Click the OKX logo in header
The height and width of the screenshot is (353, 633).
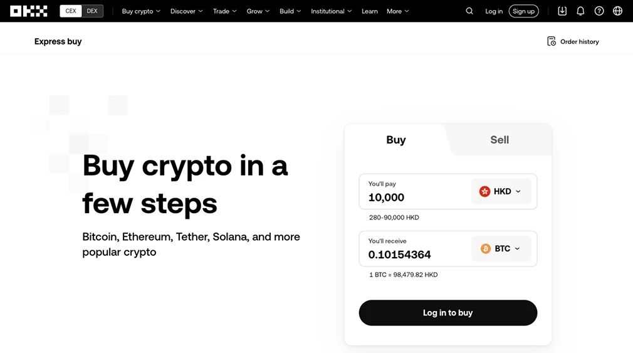click(29, 11)
